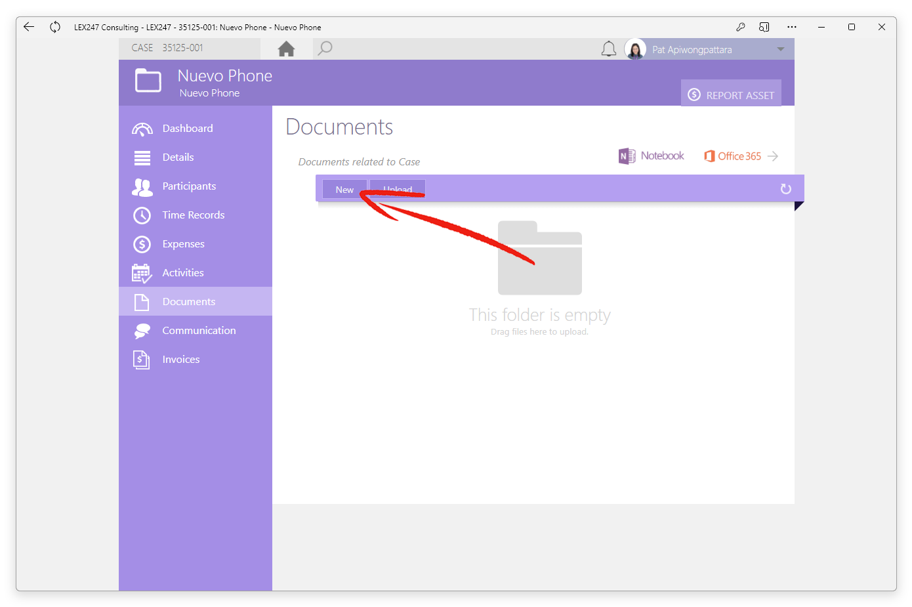Click the Communication speech bubble icon
The width and height of the screenshot is (912, 607).
[x=142, y=331]
